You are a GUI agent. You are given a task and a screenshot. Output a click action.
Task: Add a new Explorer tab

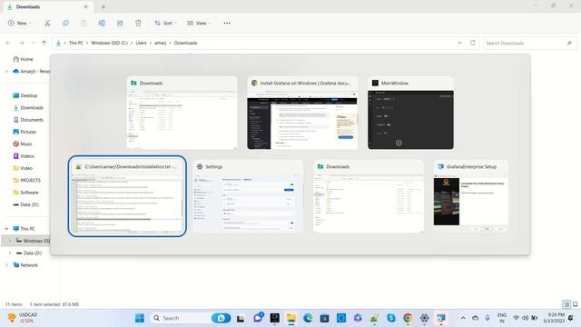click(x=103, y=6)
